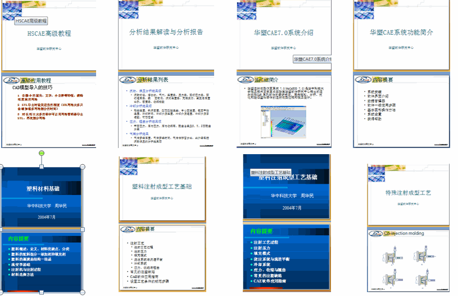Select the 分析结果列表 slide thumbnail
The height and width of the screenshot is (296, 458).
pos(166,112)
